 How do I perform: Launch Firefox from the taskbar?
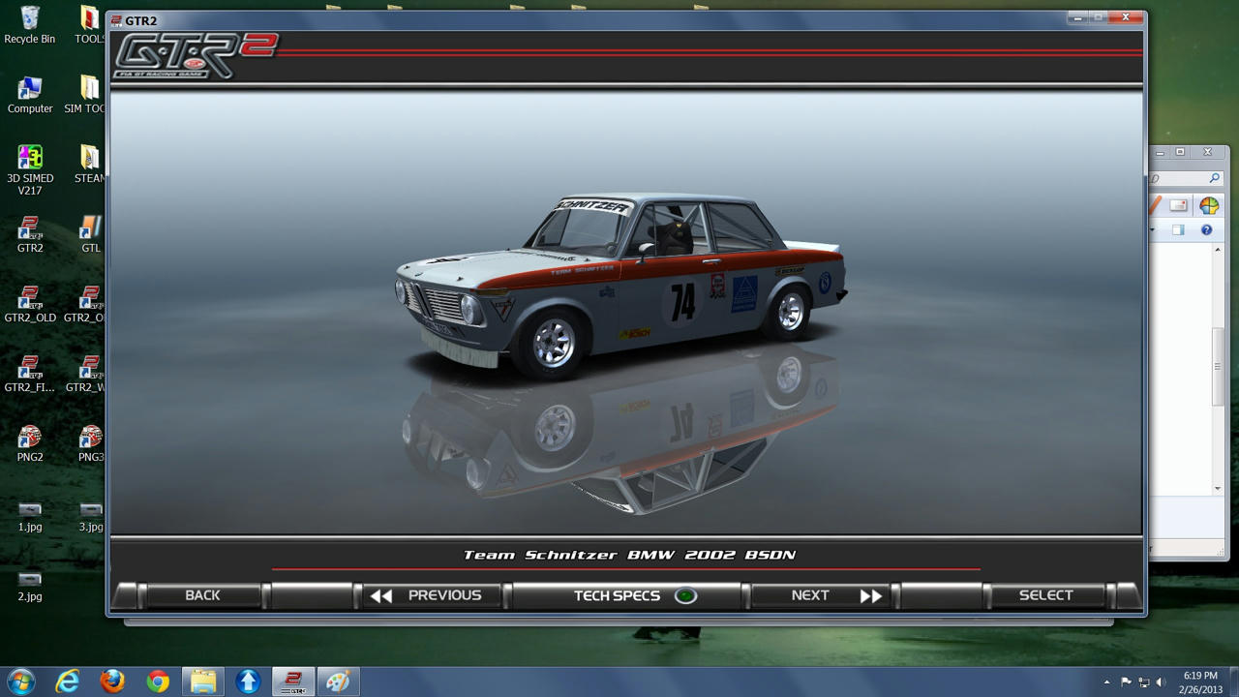[112, 682]
